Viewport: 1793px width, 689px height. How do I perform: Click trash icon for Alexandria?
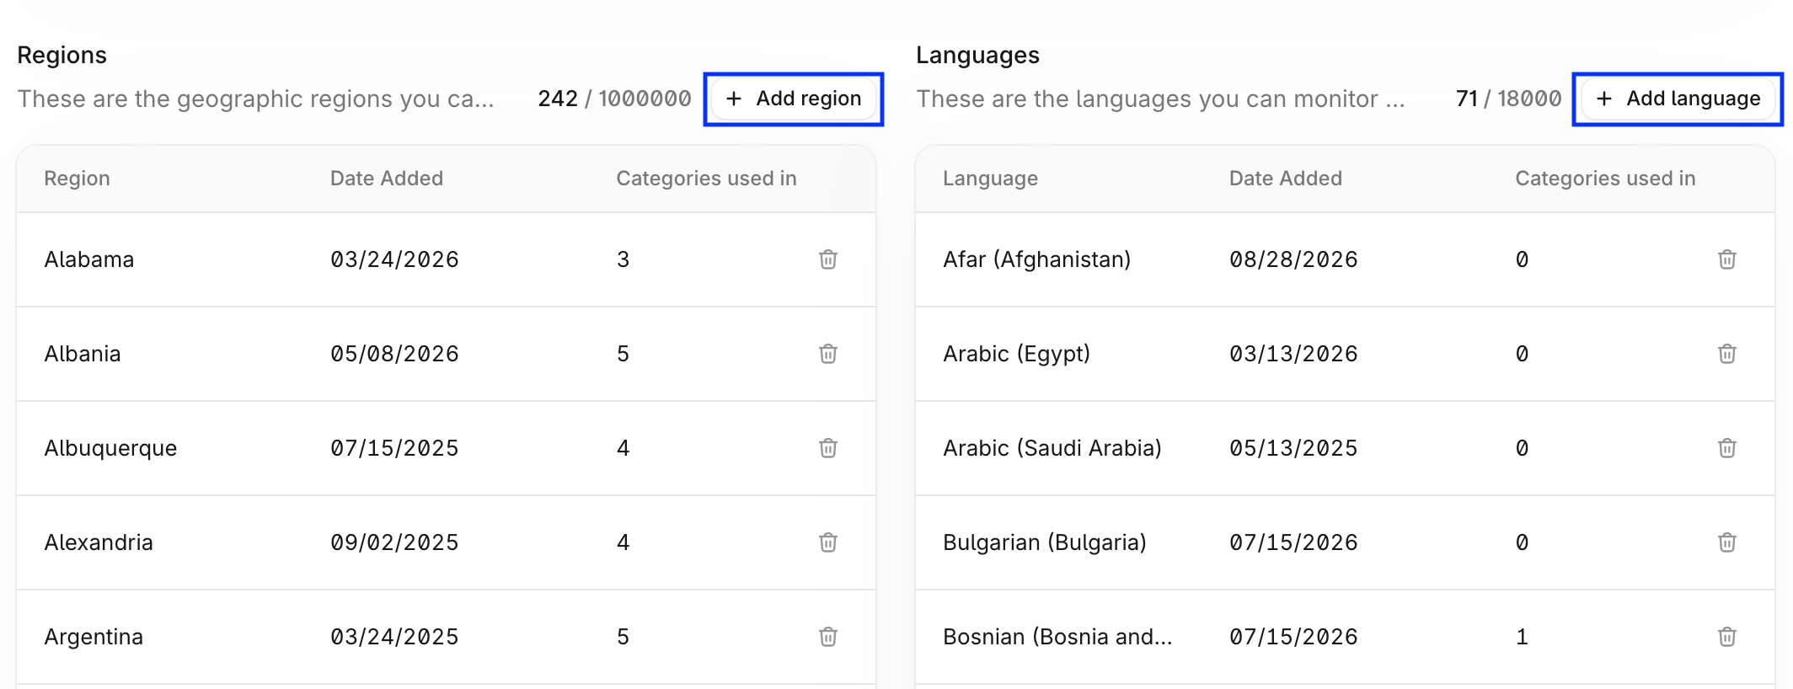click(x=828, y=542)
